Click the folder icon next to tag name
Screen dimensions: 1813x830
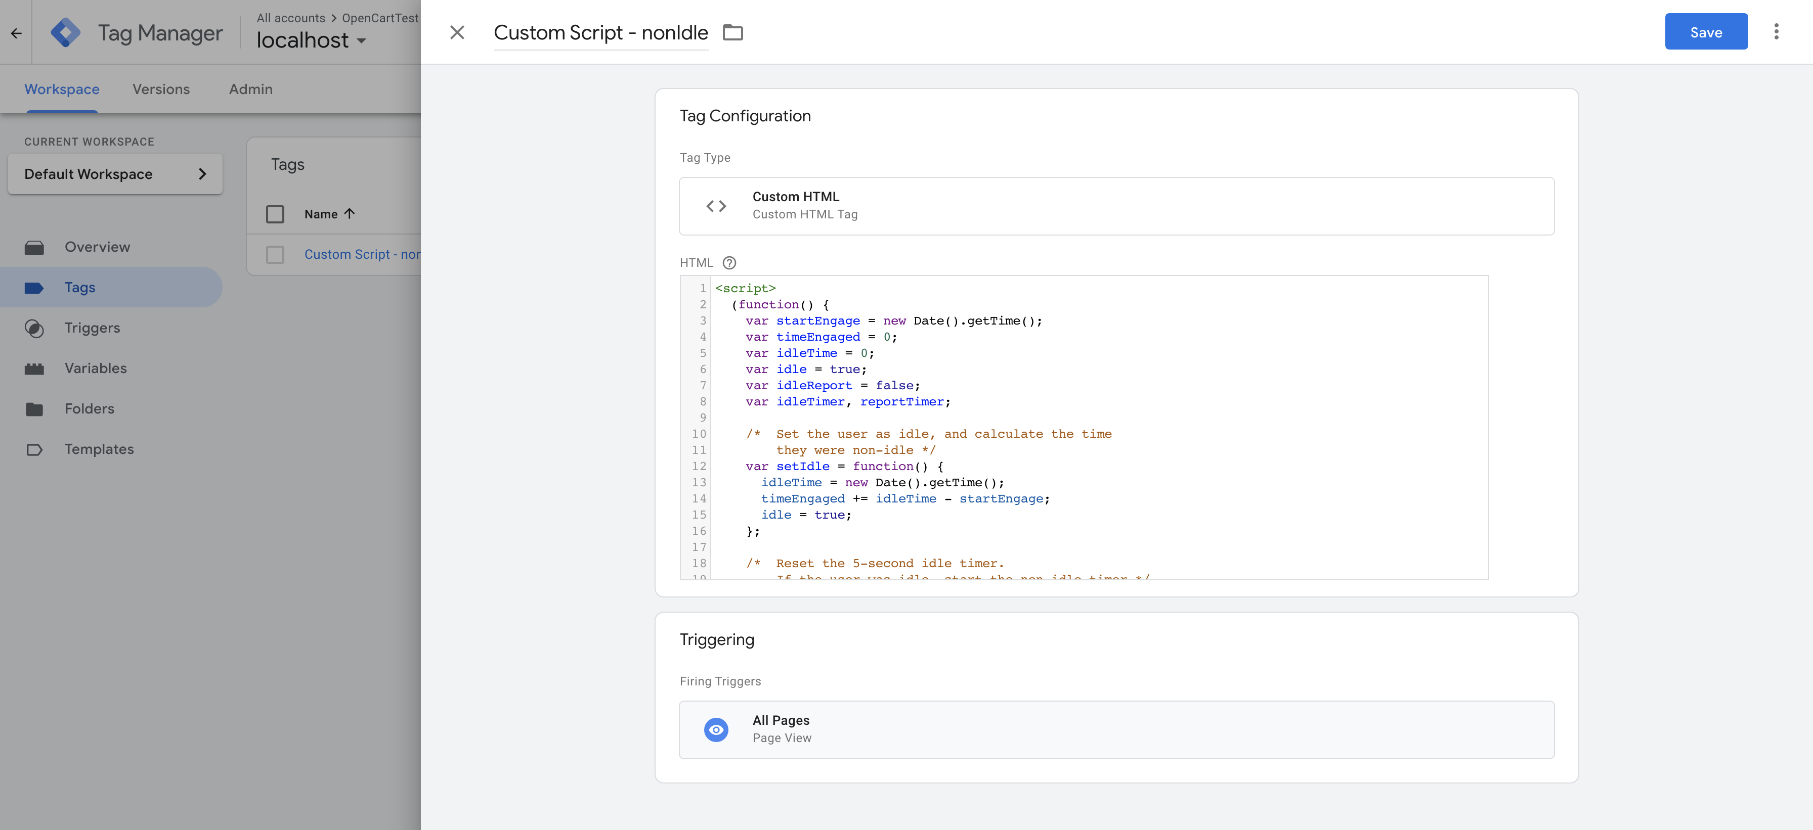[732, 32]
